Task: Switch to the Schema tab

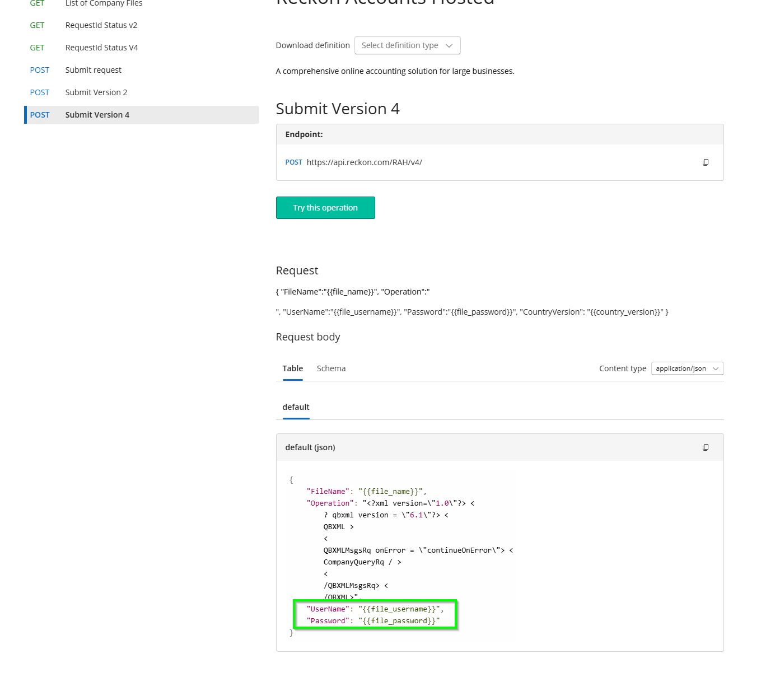Action: pyautogui.click(x=331, y=368)
